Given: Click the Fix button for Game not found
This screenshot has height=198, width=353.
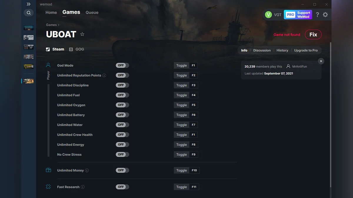Looking at the screenshot, I should point(313,34).
